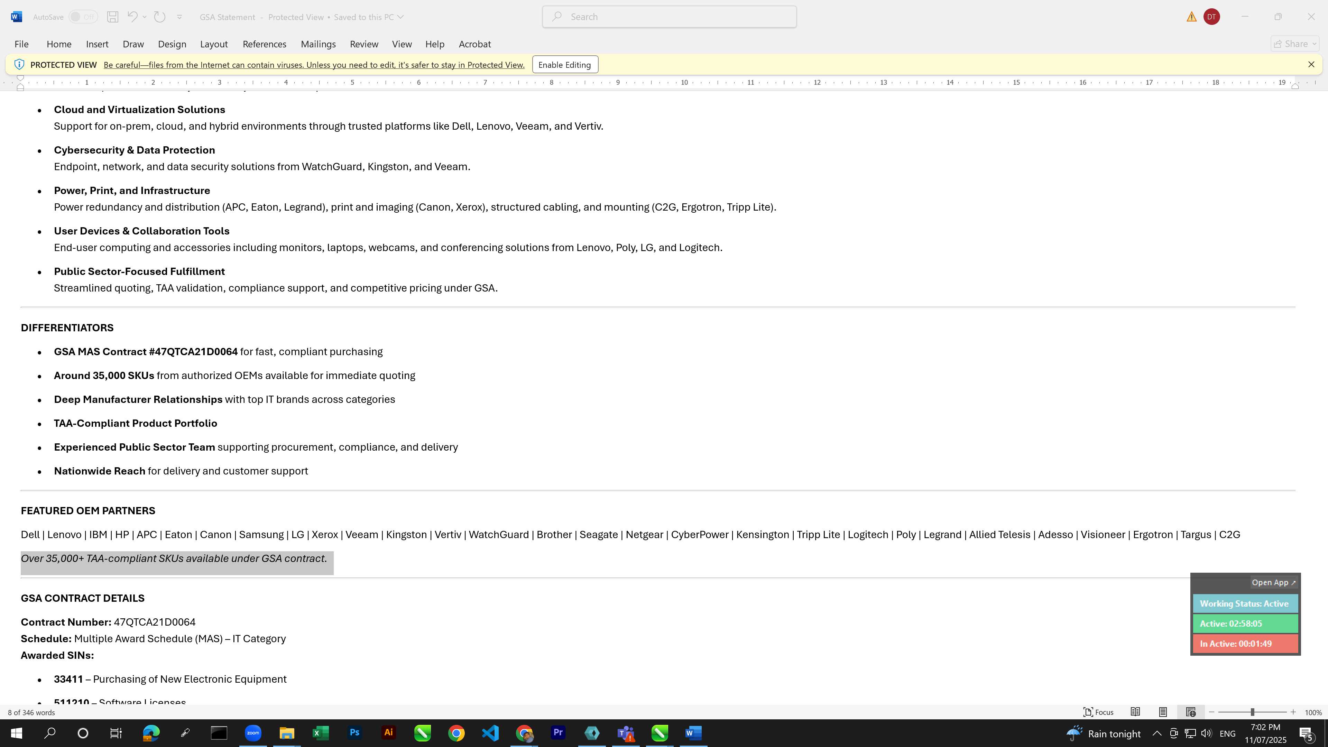This screenshot has width=1328, height=747.
Task: Click the zoom in plus button
Action: pyautogui.click(x=1293, y=712)
